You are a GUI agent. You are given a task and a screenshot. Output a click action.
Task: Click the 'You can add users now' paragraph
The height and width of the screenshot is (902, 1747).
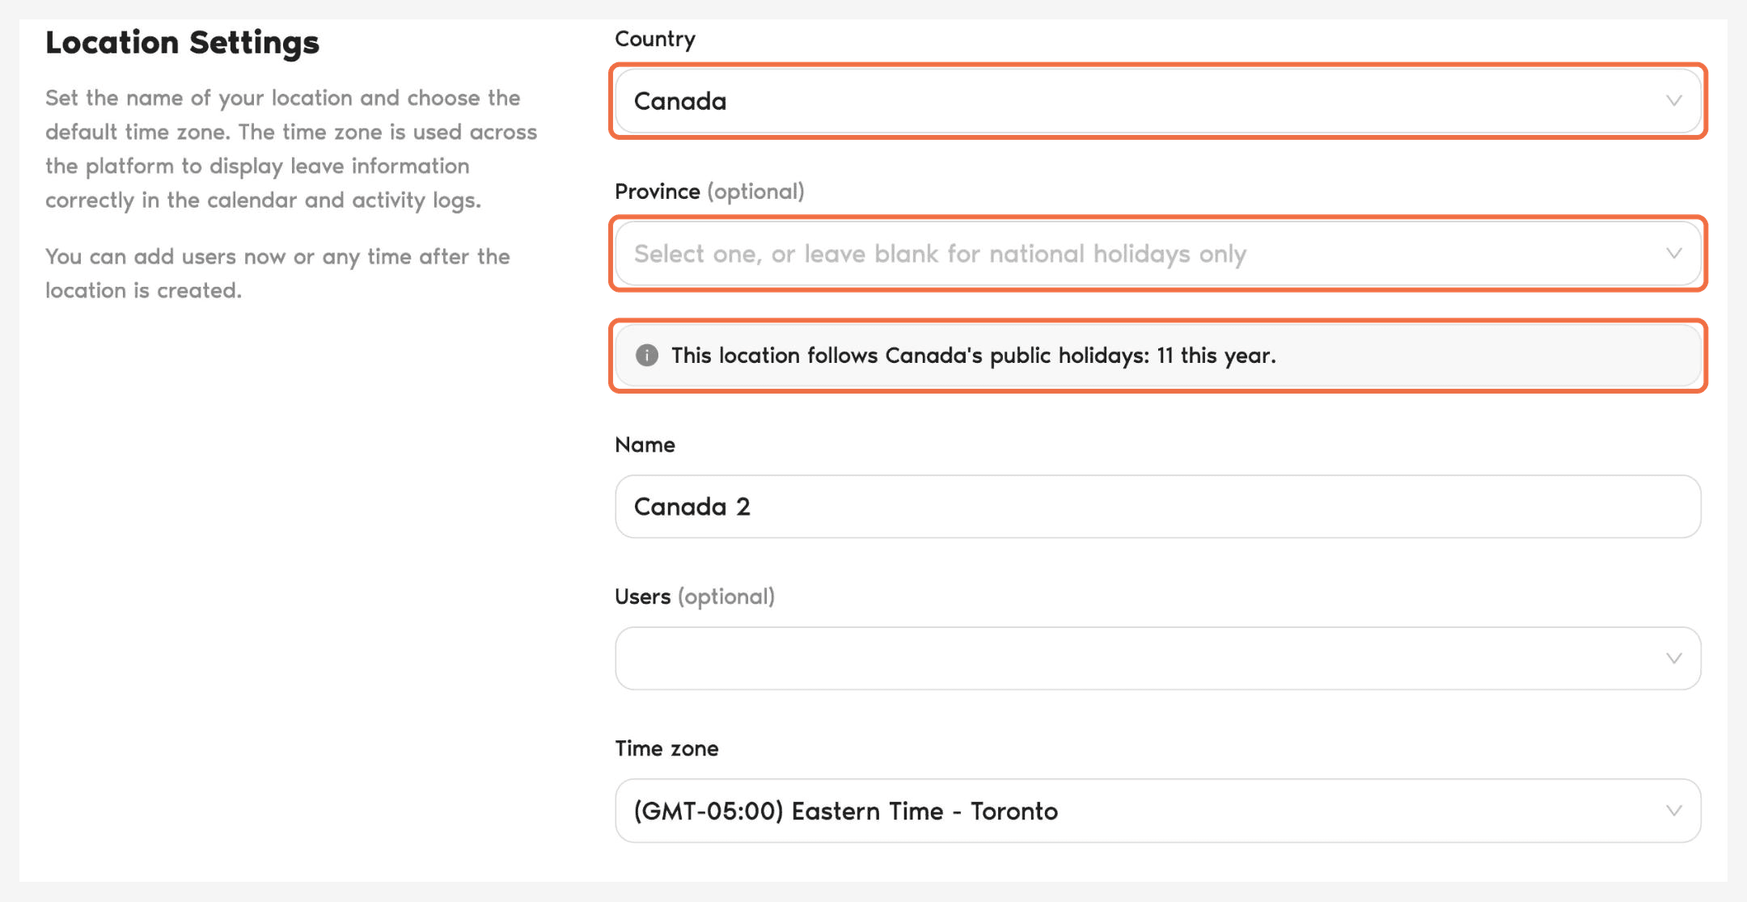click(x=277, y=273)
